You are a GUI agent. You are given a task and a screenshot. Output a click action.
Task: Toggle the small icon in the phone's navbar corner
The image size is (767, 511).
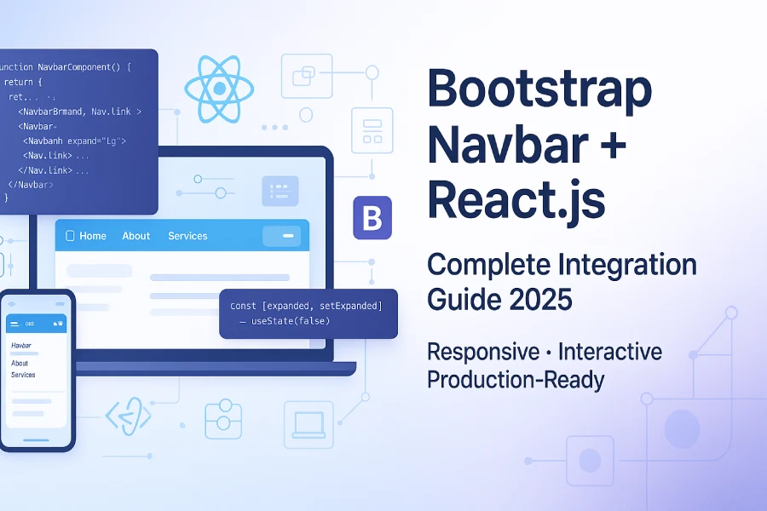coord(58,324)
